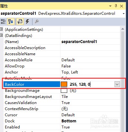The height and width of the screenshot is (132, 128).
Task: Open the Properties window position dropdown arrow
Action: tap(110, 6)
